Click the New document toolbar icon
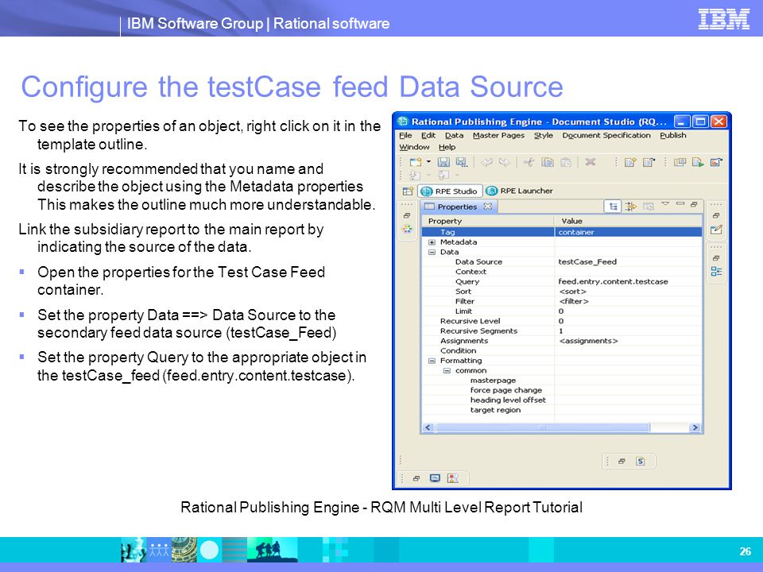The height and width of the screenshot is (572, 763). pyautogui.click(x=415, y=162)
